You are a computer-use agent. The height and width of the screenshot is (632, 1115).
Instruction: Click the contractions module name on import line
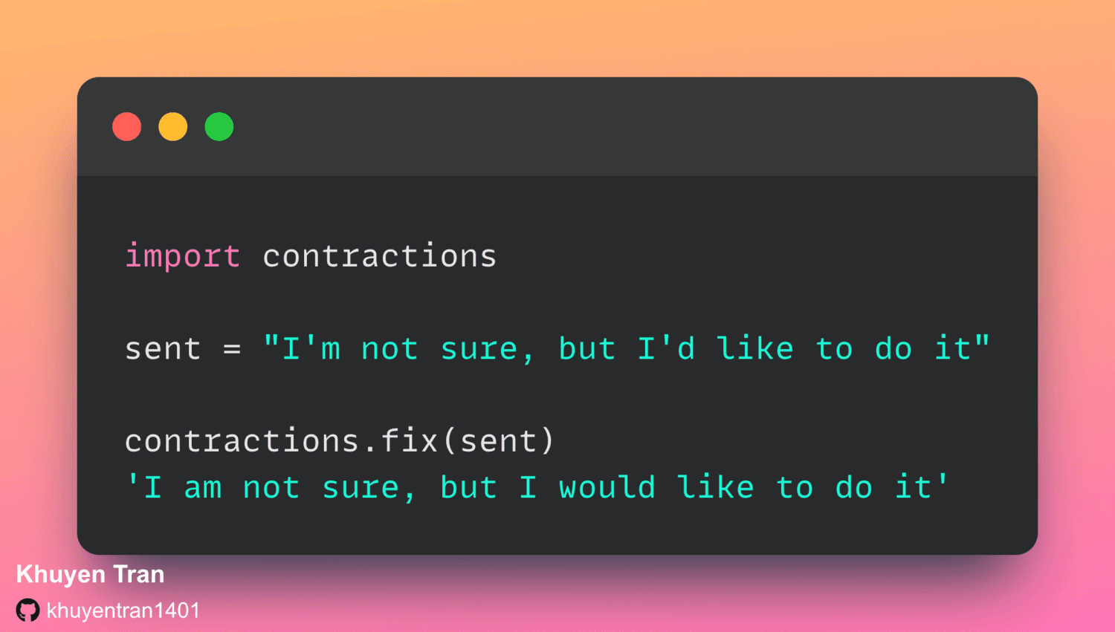379,256
